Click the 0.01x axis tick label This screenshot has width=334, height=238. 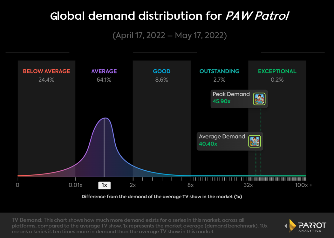click(75, 185)
